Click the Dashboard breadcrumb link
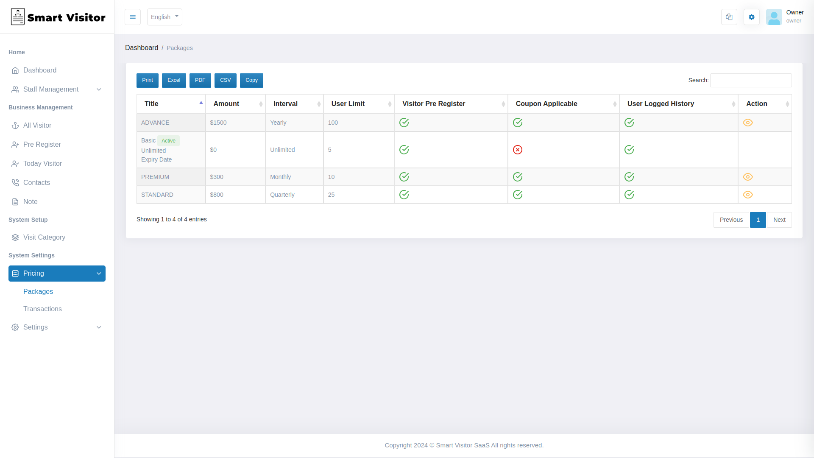The width and height of the screenshot is (814, 458). coord(142,47)
